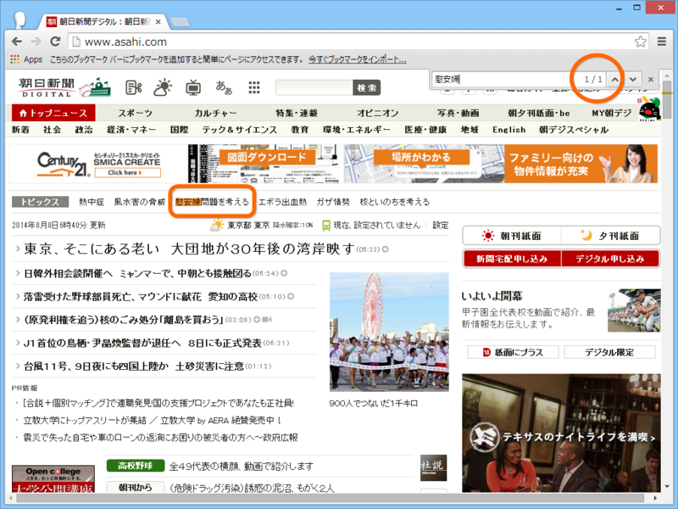Open the オピニオン tab
678x509 pixels.
point(377,113)
